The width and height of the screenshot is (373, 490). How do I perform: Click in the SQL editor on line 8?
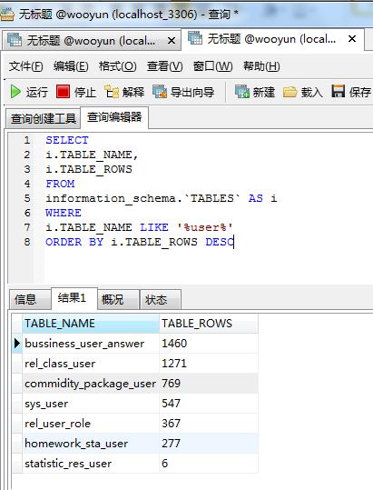(x=140, y=242)
